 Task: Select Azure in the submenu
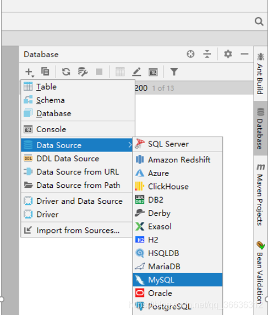(178, 173)
